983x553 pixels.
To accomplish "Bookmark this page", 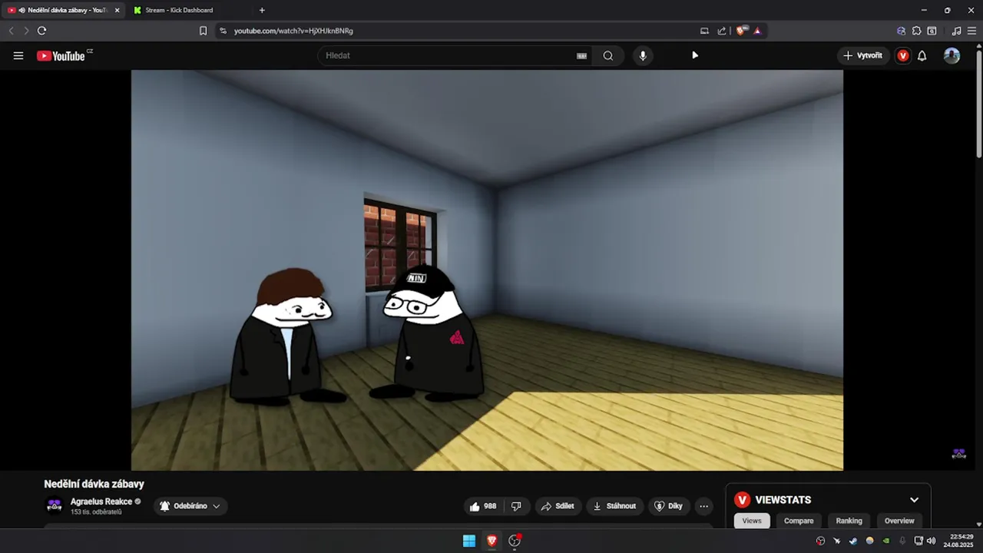I will pyautogui.click(x=203, y=31).
